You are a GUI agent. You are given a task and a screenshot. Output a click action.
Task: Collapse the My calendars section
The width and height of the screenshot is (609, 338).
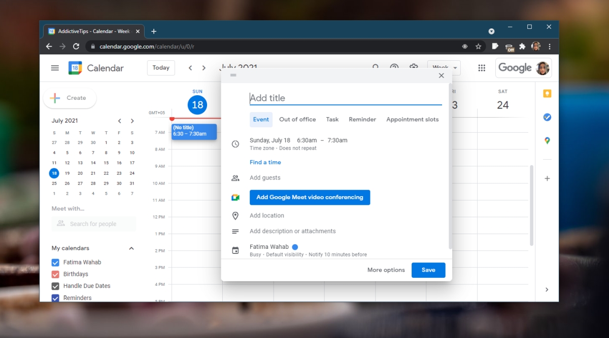[x=131, y=248]
